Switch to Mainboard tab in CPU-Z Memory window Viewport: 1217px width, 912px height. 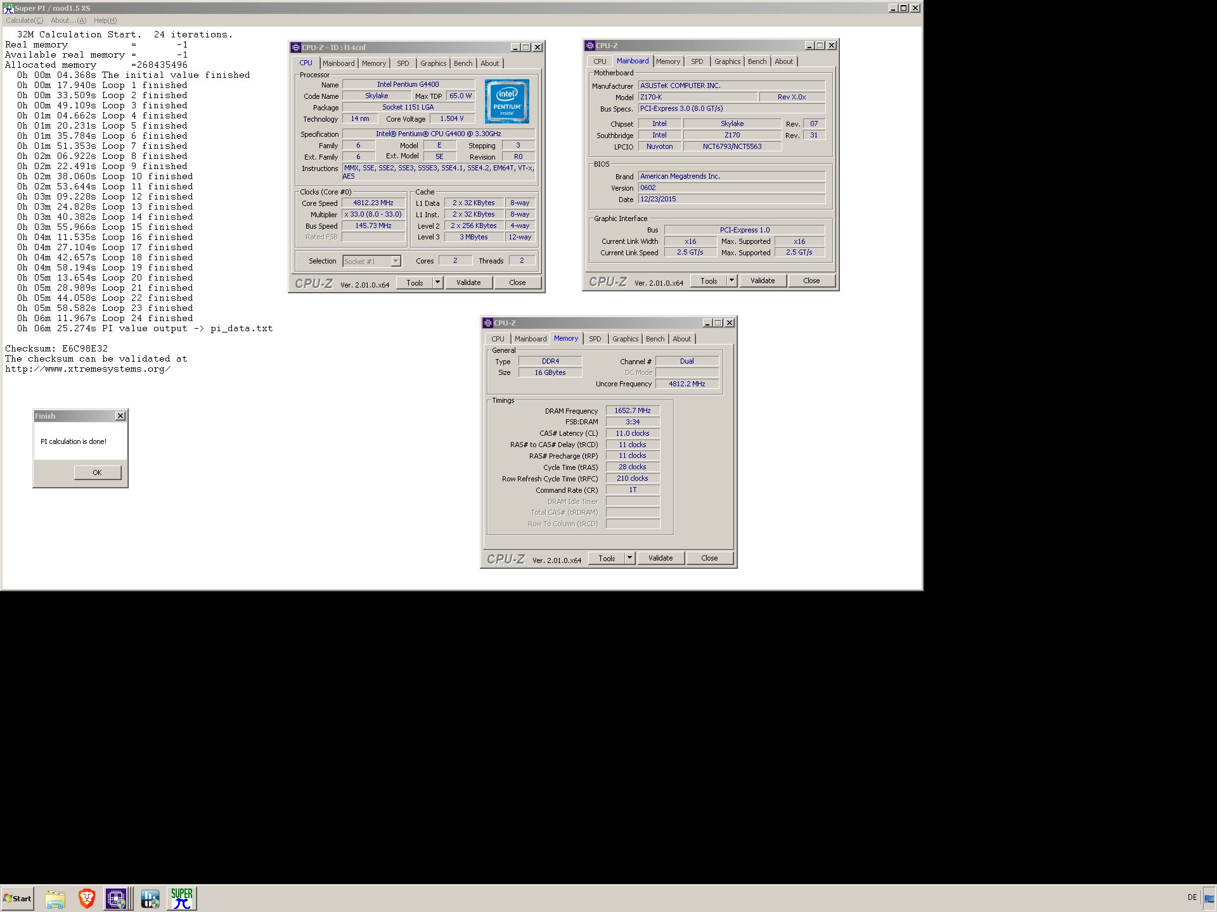coord(531,339)
